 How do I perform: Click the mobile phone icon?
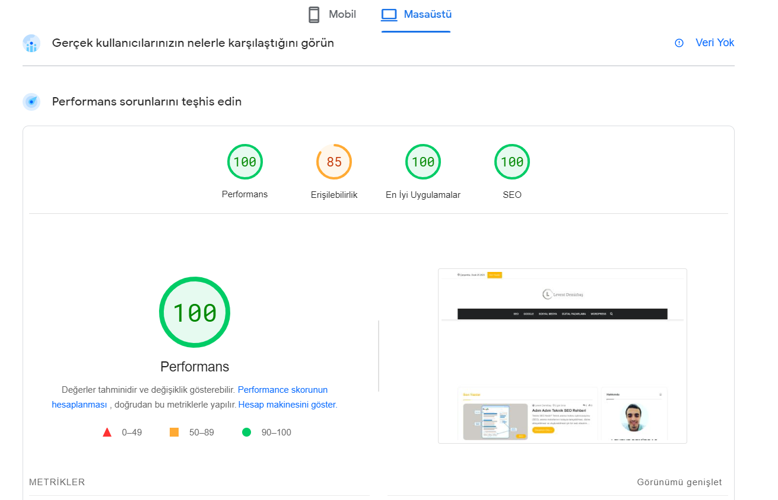pyautogui.click(x=314, y=15)
